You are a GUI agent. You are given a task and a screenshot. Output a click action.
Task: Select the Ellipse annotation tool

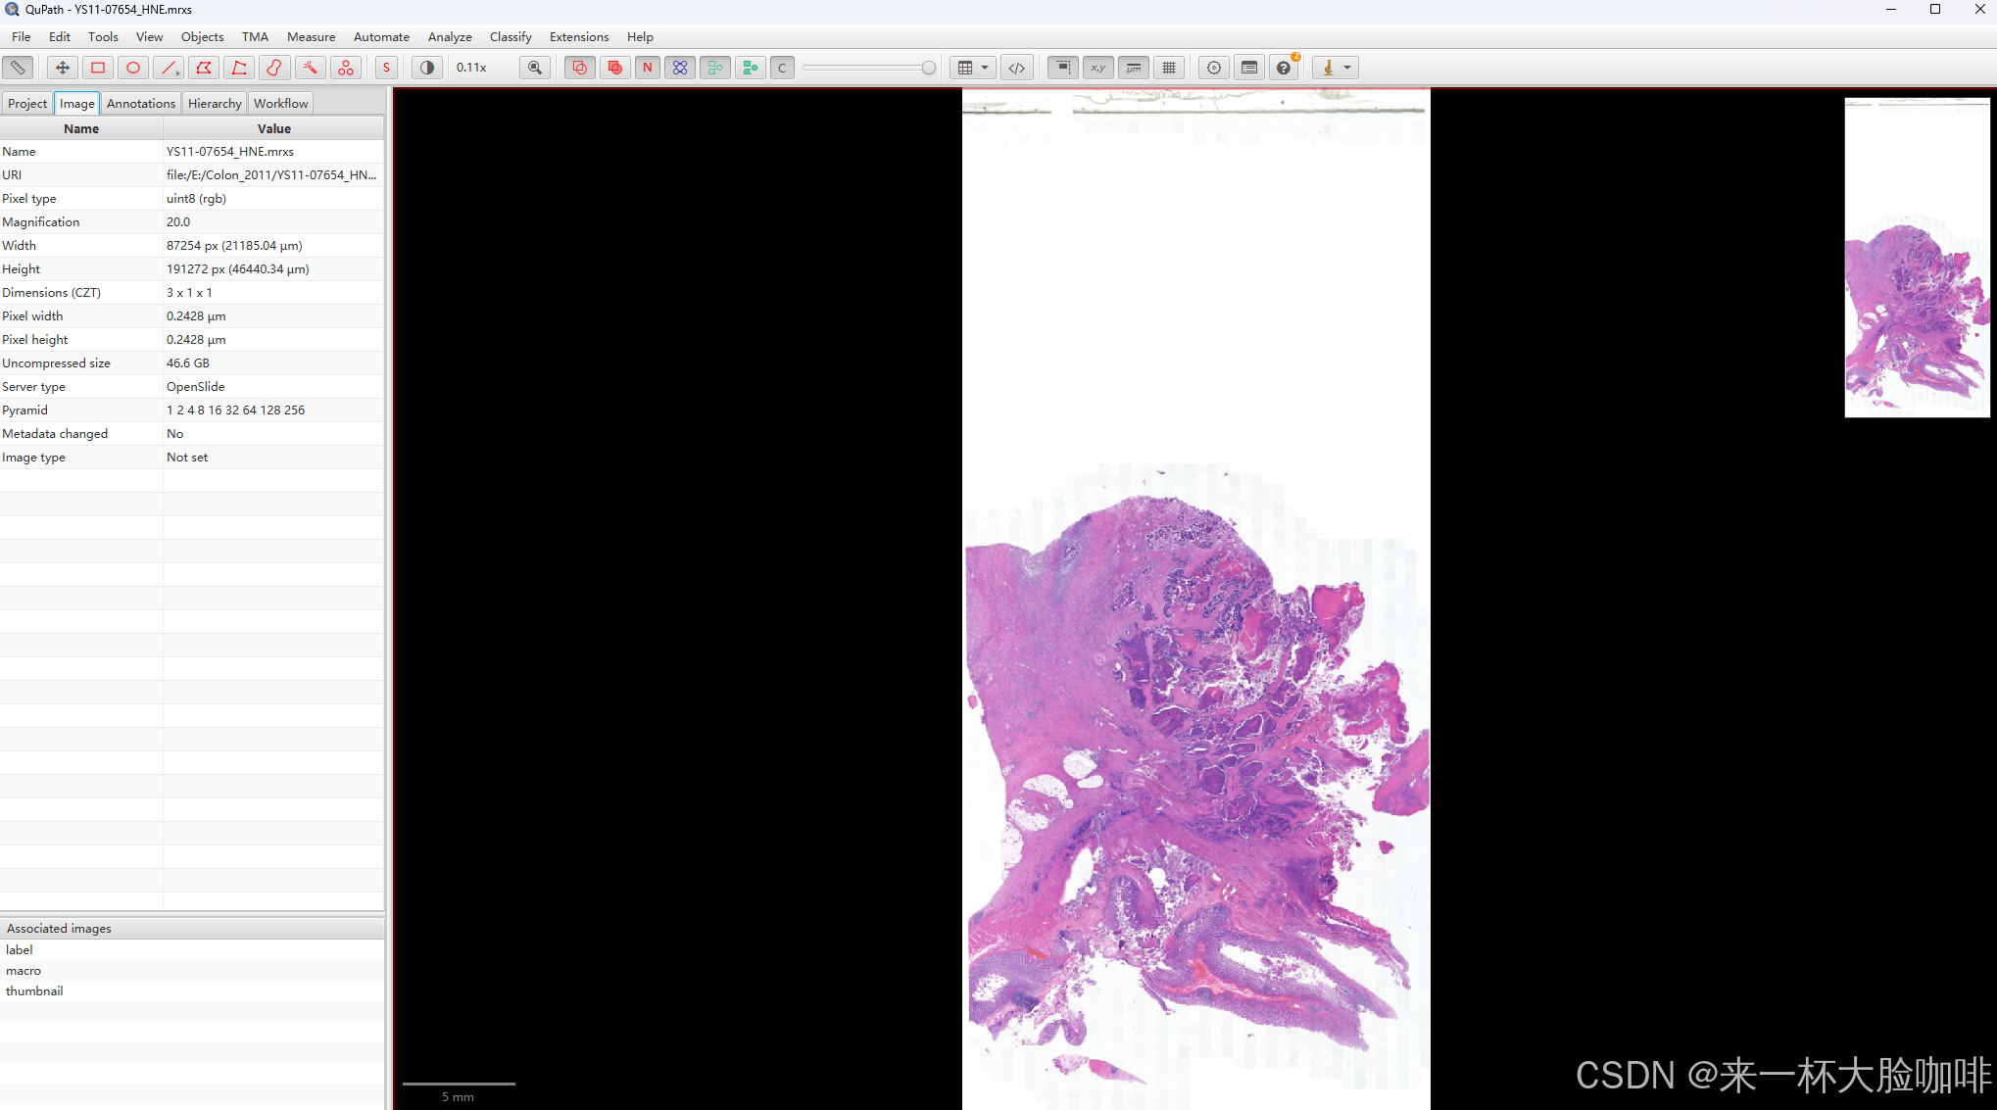point(133,67)
